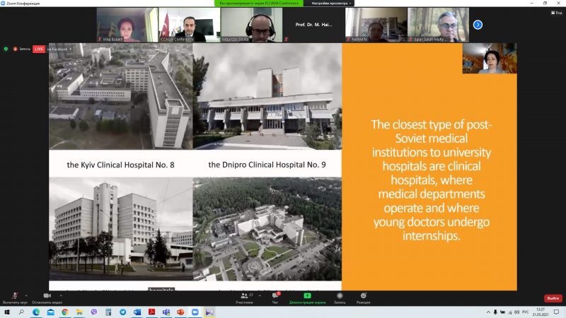Select NARMIN participant video tile

click(376, 25)
